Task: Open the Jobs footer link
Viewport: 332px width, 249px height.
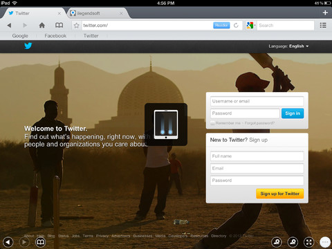Action: click(75, 236)
